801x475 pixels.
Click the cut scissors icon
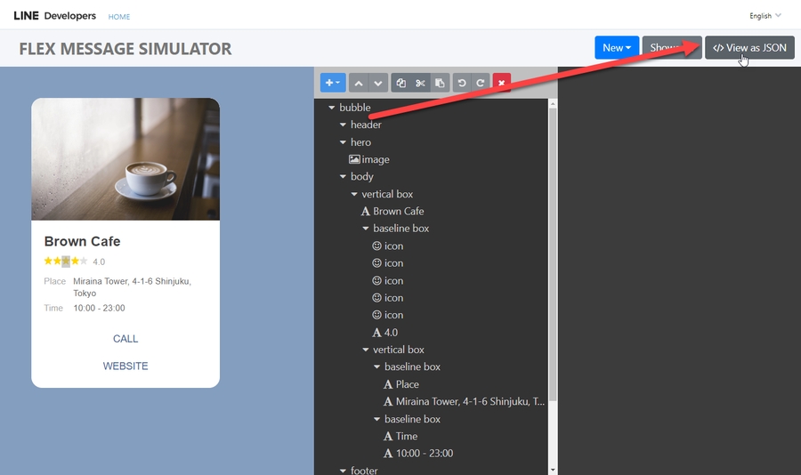click(420, 83)
